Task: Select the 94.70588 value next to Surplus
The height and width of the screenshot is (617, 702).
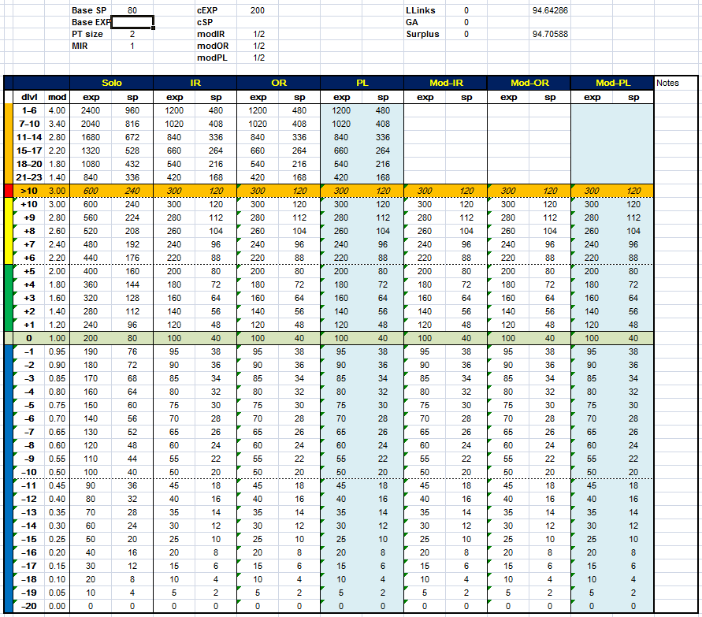Action: click(x=551, y=35)
